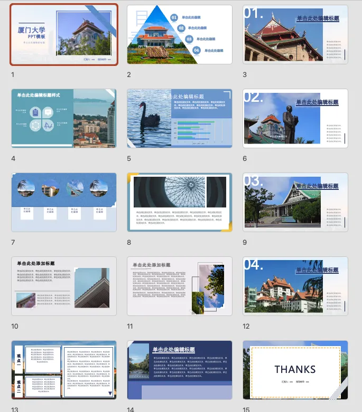Select the THANKS closing slide 15
362x412 pixels.
[x=295, y=370]
